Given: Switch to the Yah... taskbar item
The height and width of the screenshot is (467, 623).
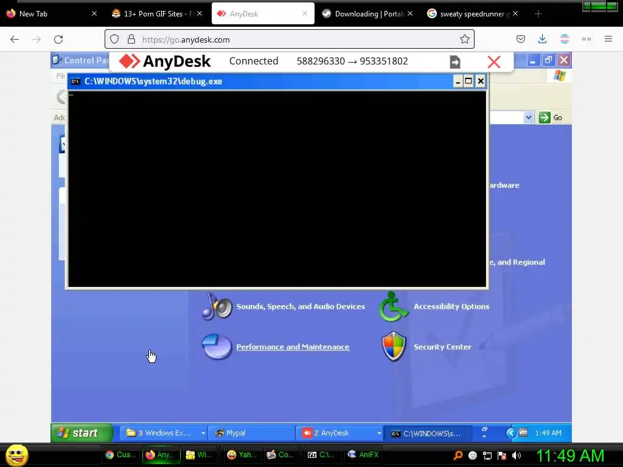Looking at the screenshot, I should pos(242,455).
